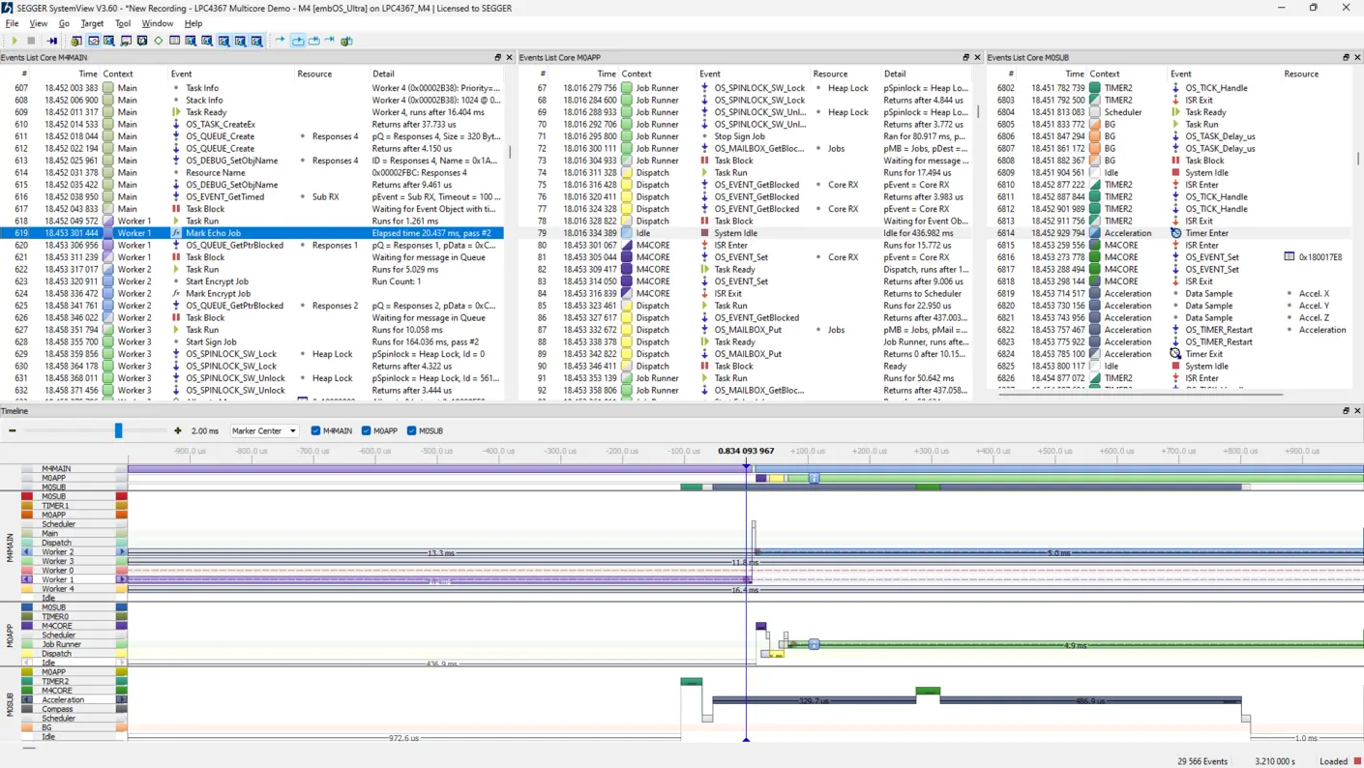Image resolution: width=1364 pixels, height=768 pixels.
Task: Close the Events List Core M0APP panel
Action: 977,57
